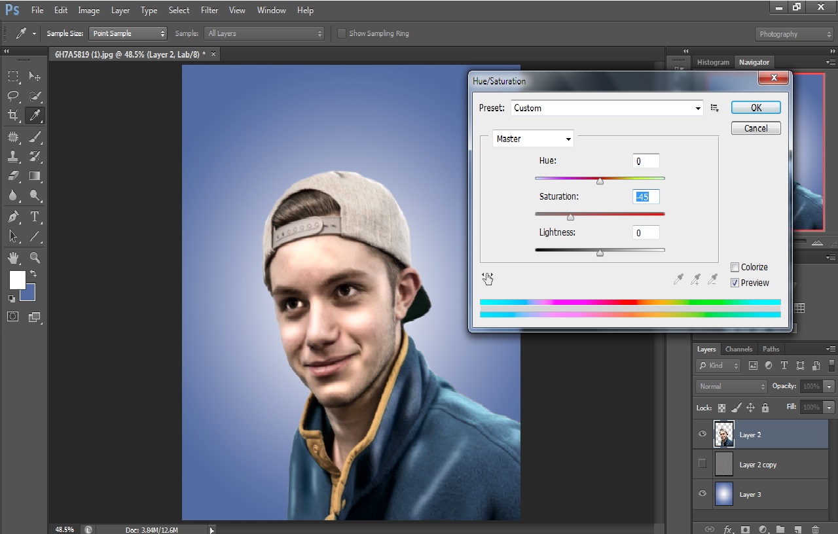Enable the Colorize checkbox
838x534 pixels.
coord(735,267)
